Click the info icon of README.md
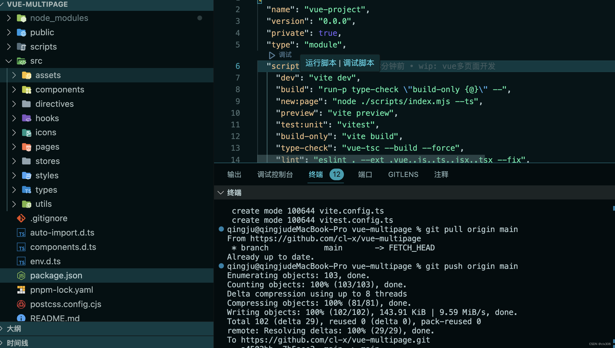The image size is (615, 348). (x=21, y=318)
